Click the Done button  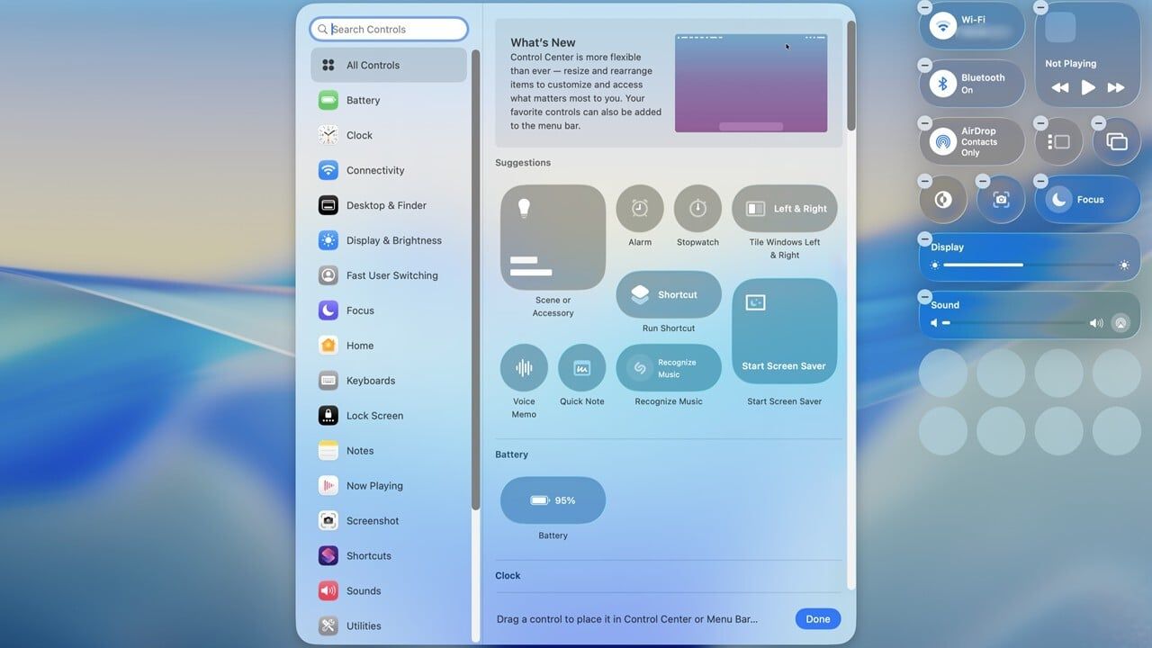point(817,618)
